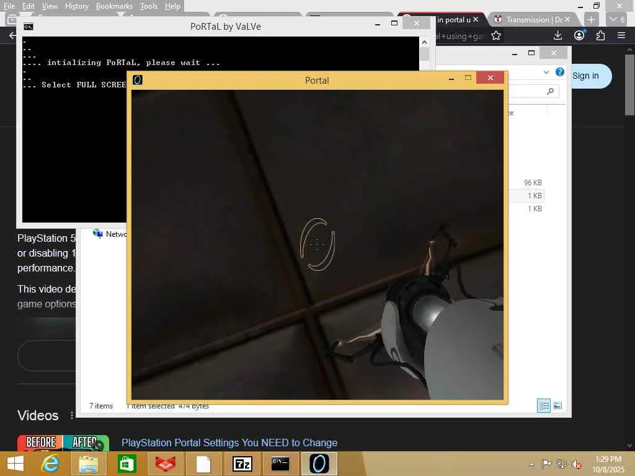Open the Firefox View menu

(50, 6)
